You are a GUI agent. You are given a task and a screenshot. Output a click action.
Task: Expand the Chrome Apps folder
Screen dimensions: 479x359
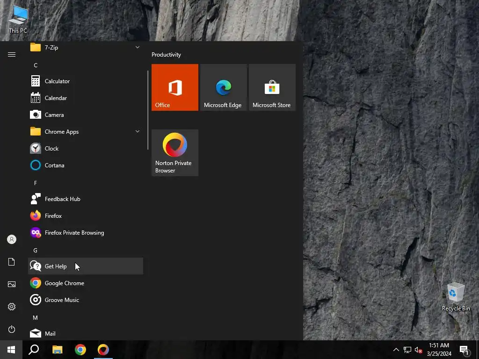(x=86, y=131)
